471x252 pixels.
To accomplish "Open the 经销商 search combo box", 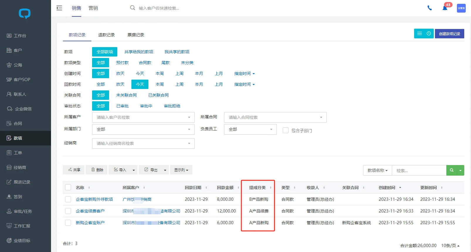I will pos(143,143).
